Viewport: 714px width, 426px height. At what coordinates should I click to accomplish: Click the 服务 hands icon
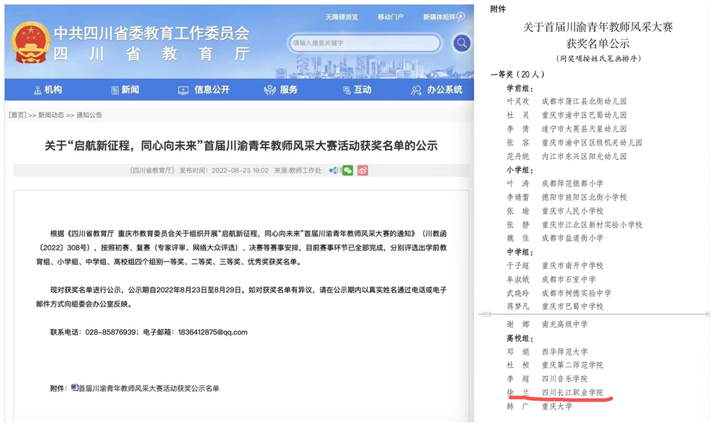(x=270, y=91)
